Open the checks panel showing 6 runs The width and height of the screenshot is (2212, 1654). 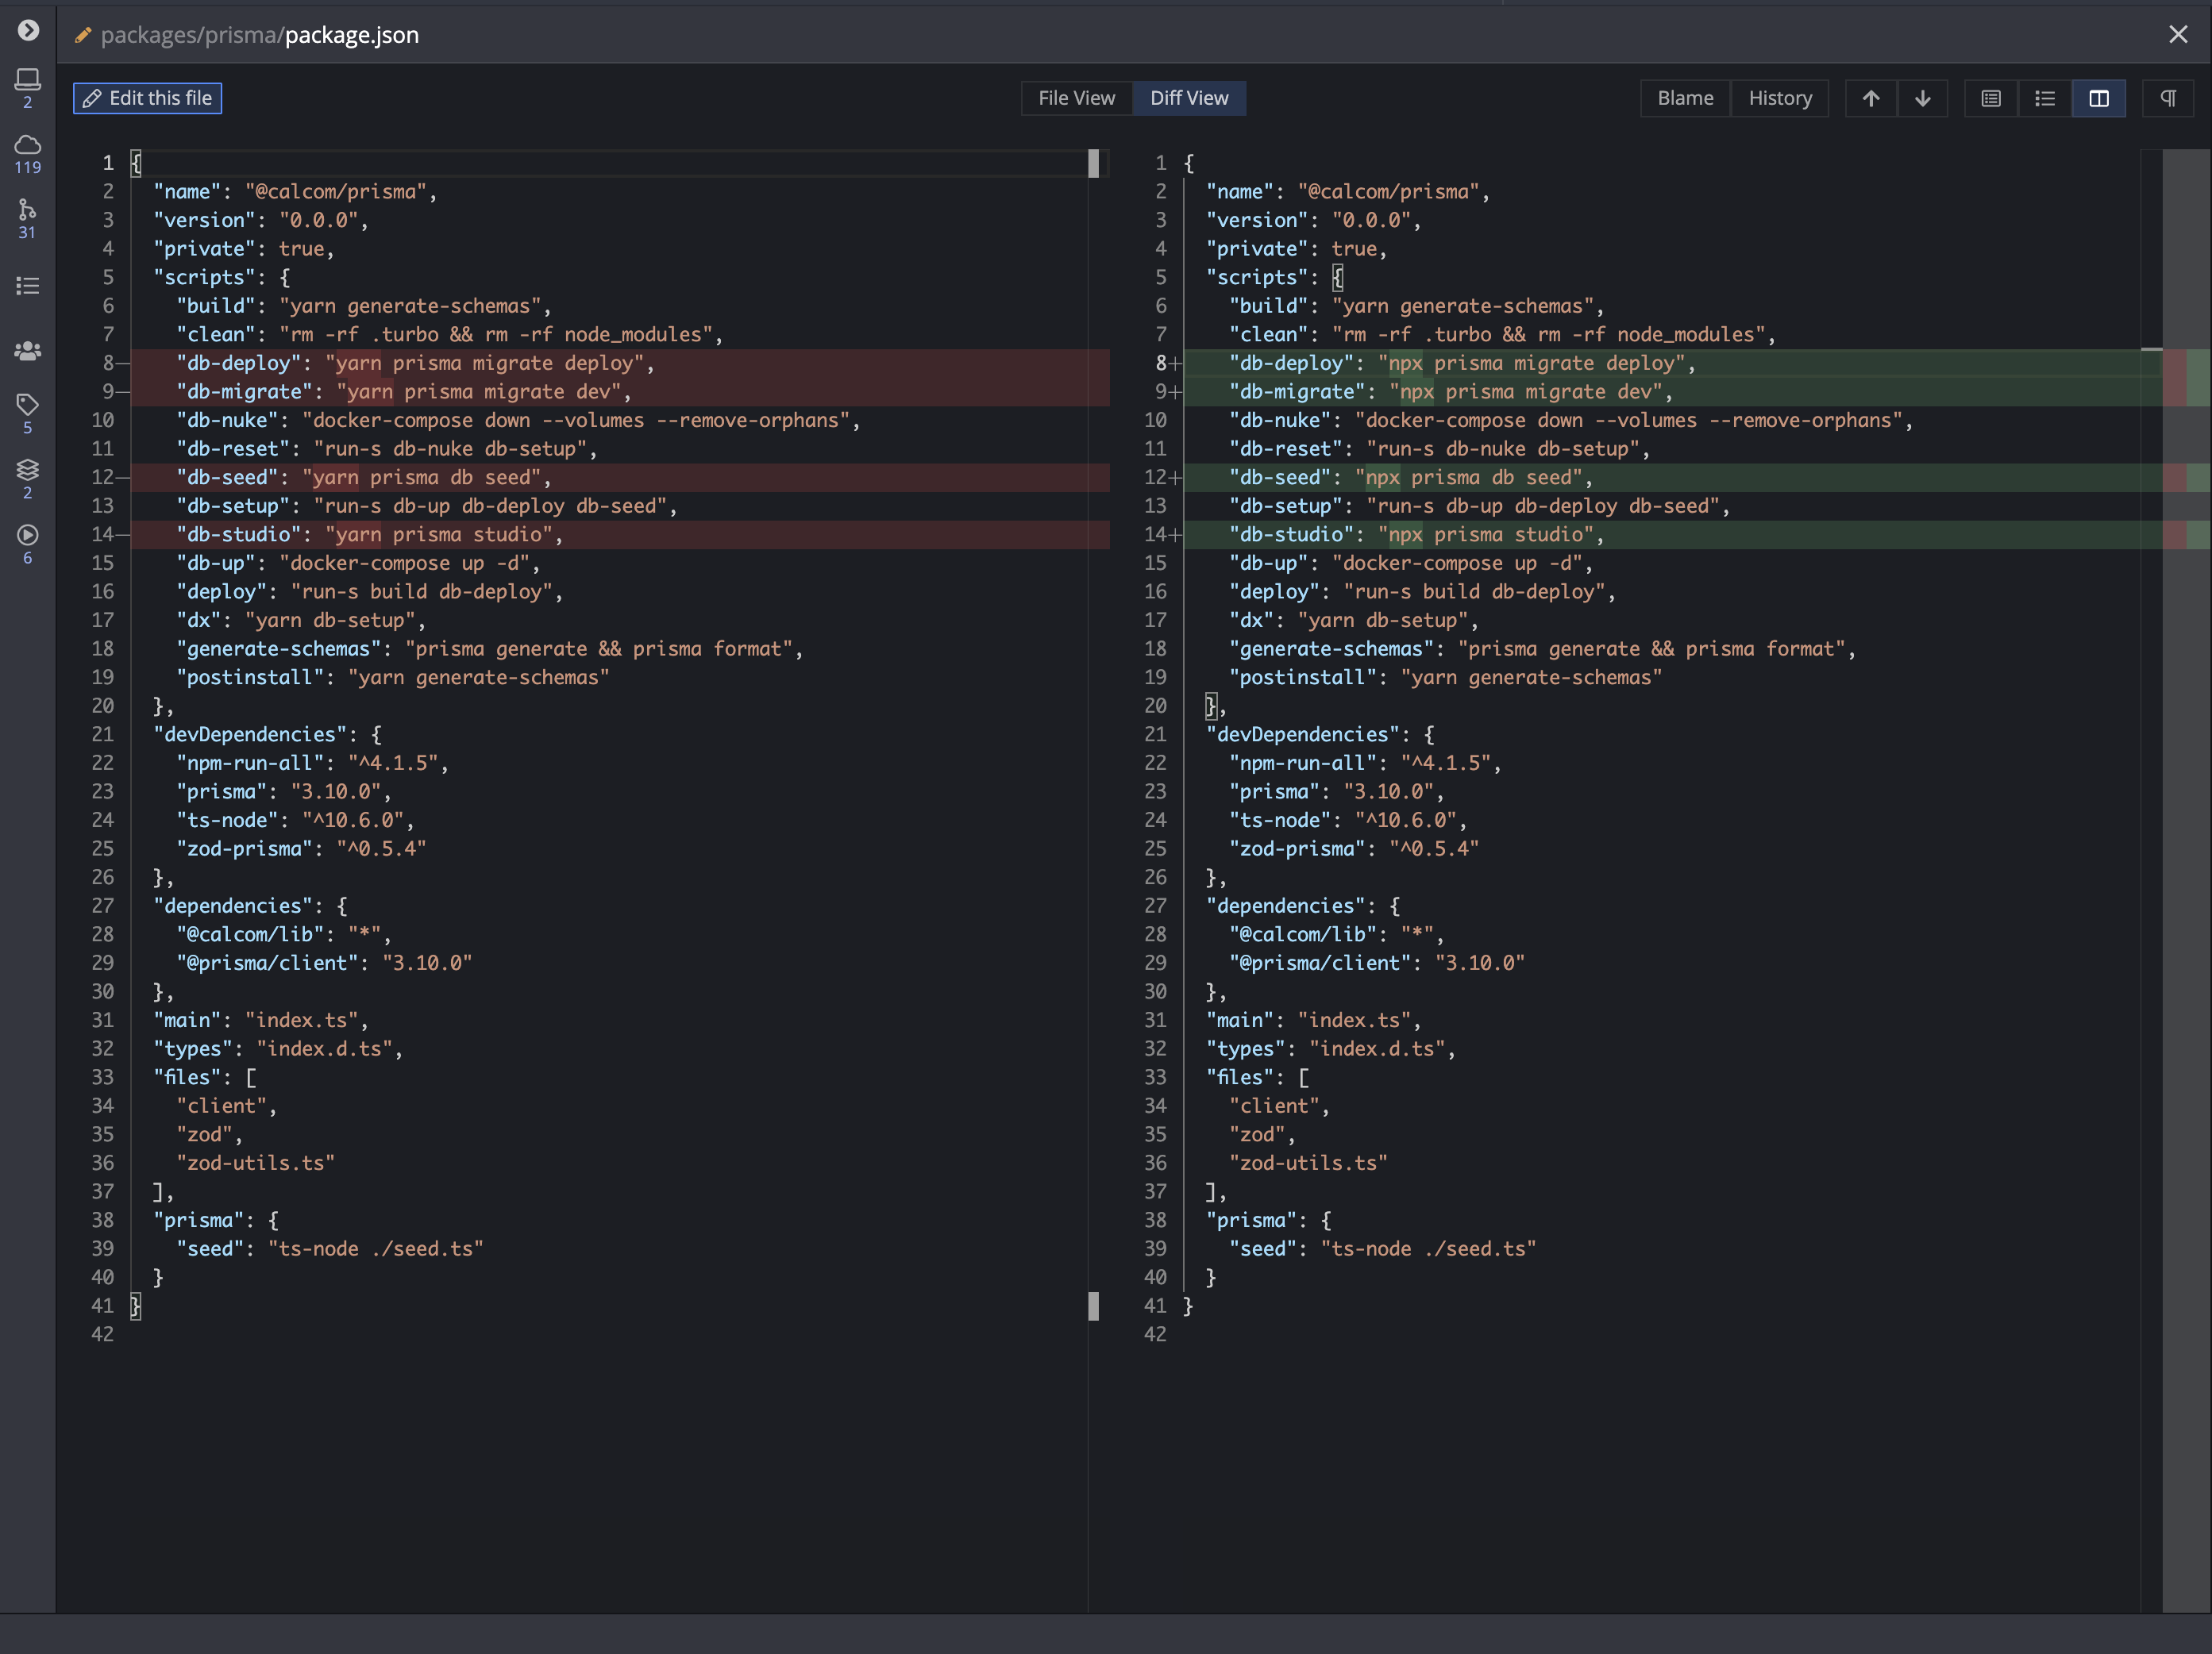point(27,540)
